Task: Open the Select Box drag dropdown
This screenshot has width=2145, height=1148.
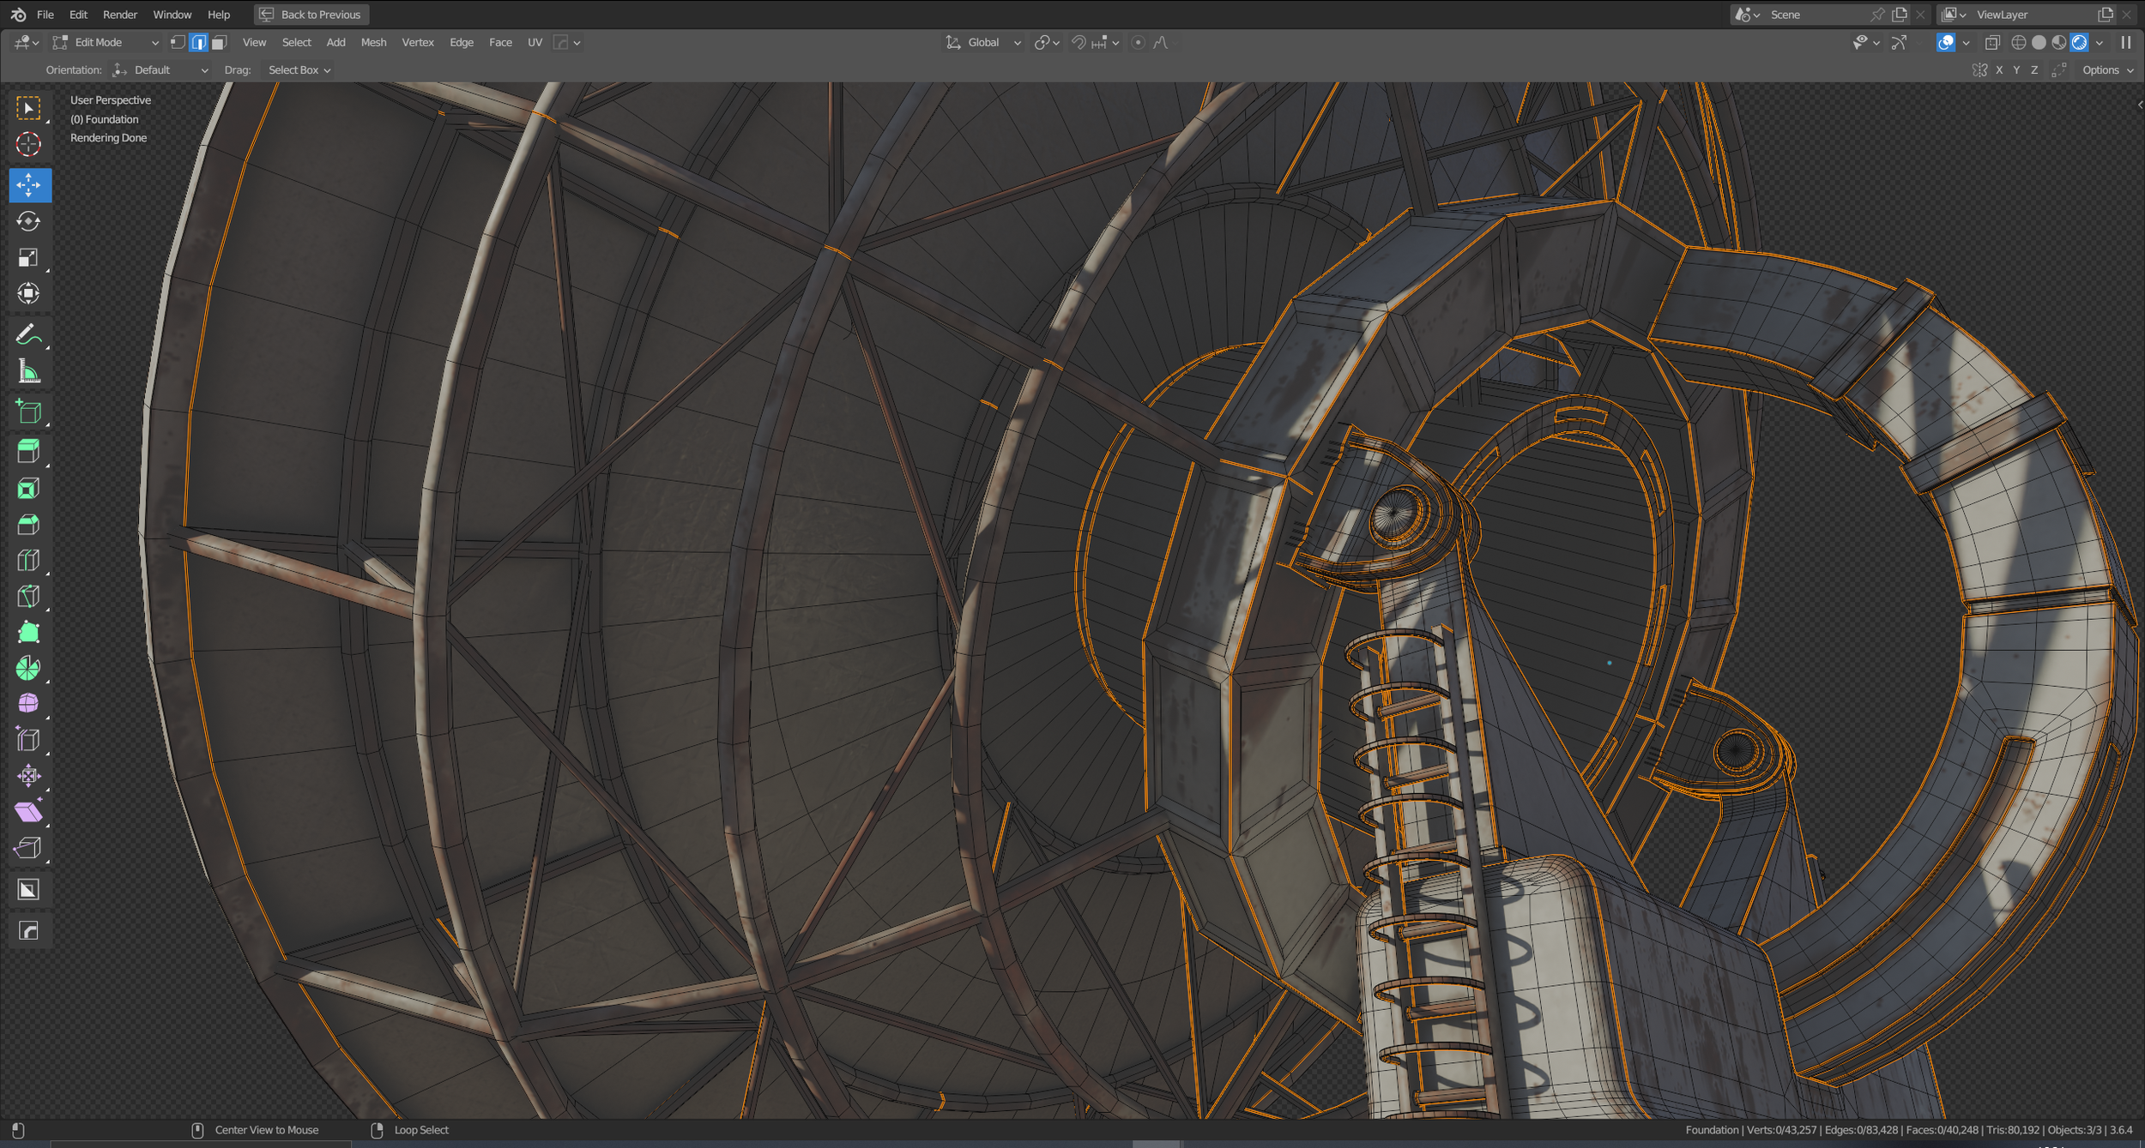Action: pos(299,70)
